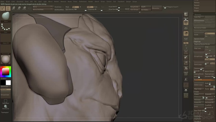Screen dimensions: 216x122
Task: Click the GroupsLoops button
Action: click(199, 56)
